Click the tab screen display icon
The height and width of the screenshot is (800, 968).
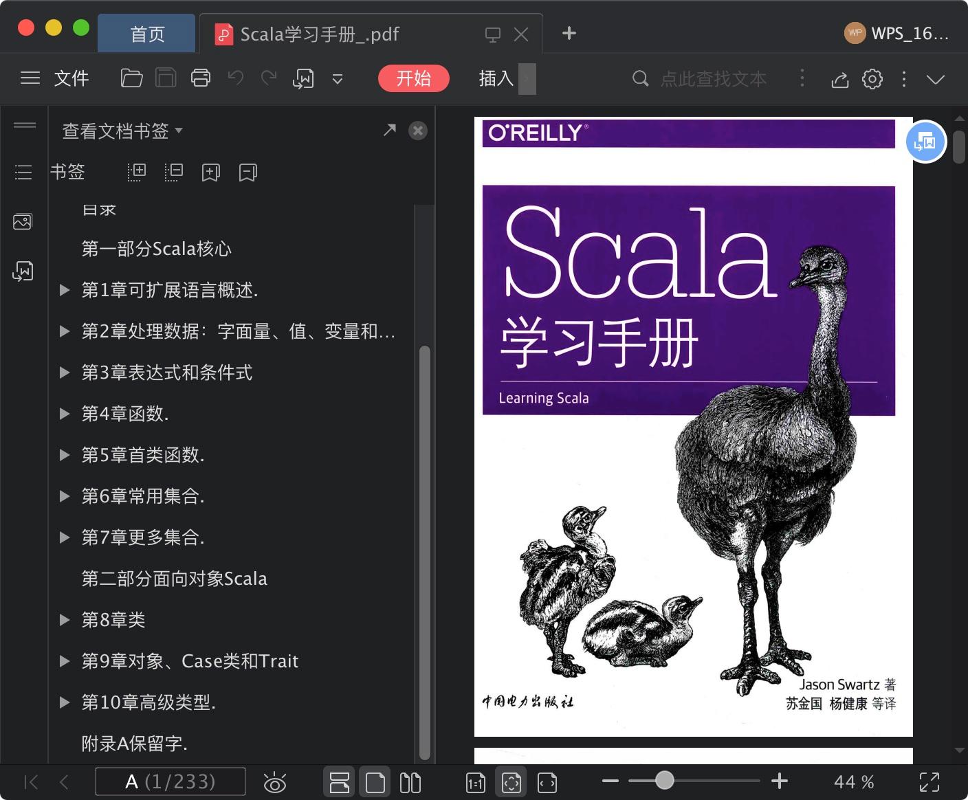pyautogui.click(x=492, y=34)
